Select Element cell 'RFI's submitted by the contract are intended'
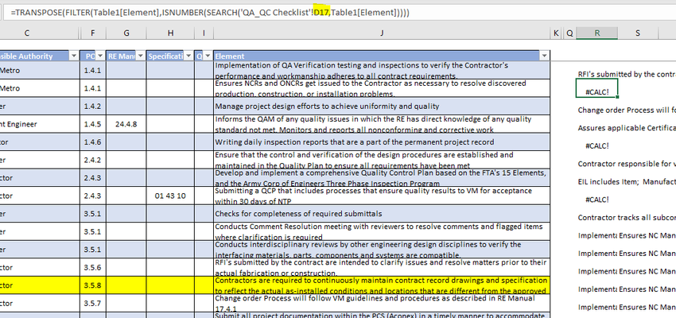The width and height of the screenshot is (676, 318). tap(382, 267)
